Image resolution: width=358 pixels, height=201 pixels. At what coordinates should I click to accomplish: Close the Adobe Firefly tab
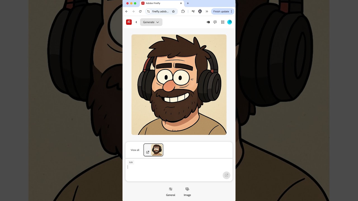click(x=181, y=3)
